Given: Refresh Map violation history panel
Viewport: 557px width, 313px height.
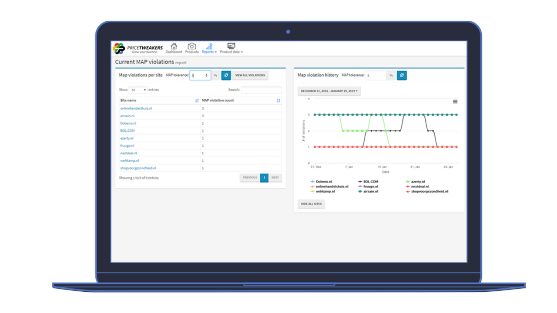Looking at the screenshot, I should pyautogui.click(x=402, y=75).
